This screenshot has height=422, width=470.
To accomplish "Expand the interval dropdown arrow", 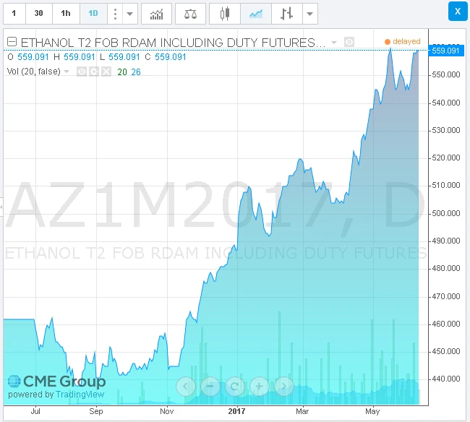I will (x=129, y=14).
